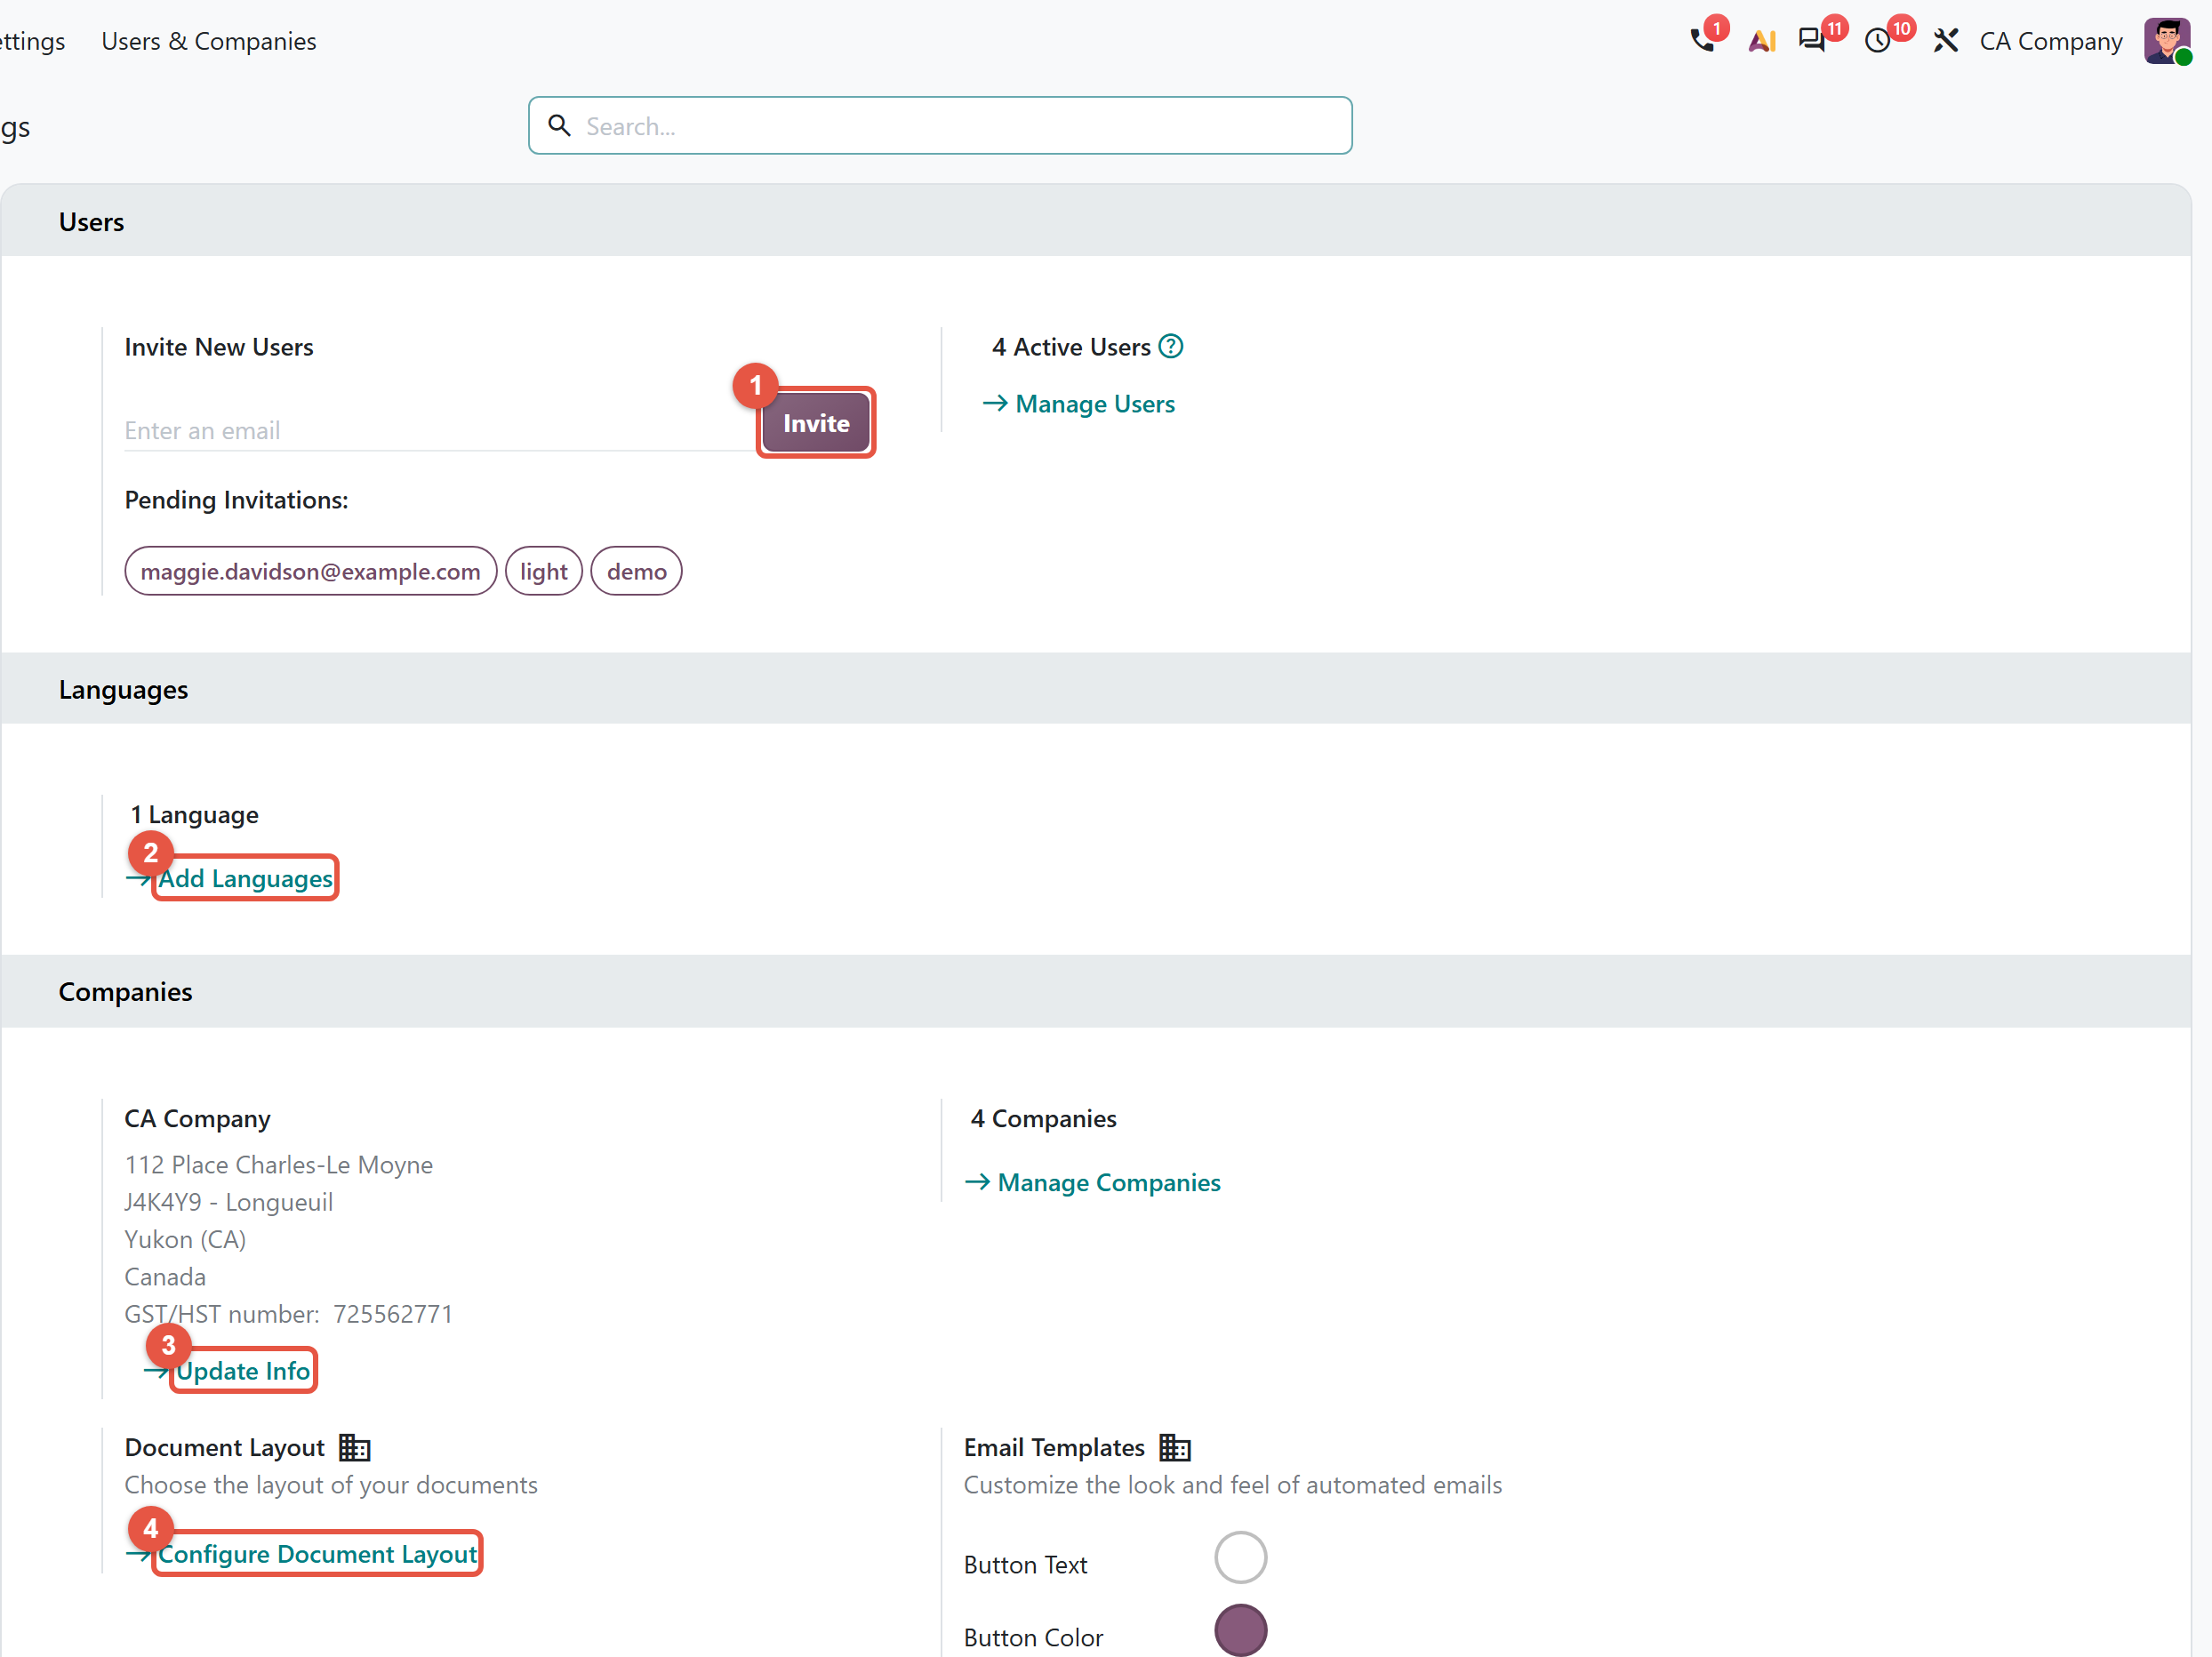Click the company icon beside Email Templates

tap(1175, 1447)
